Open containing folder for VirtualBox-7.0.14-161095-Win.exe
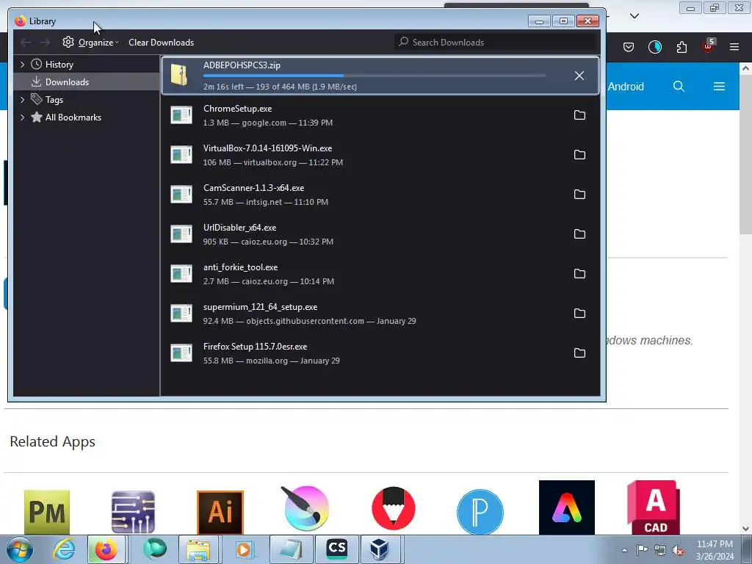This screenshot has width=752, height=564. coord(579,154)
